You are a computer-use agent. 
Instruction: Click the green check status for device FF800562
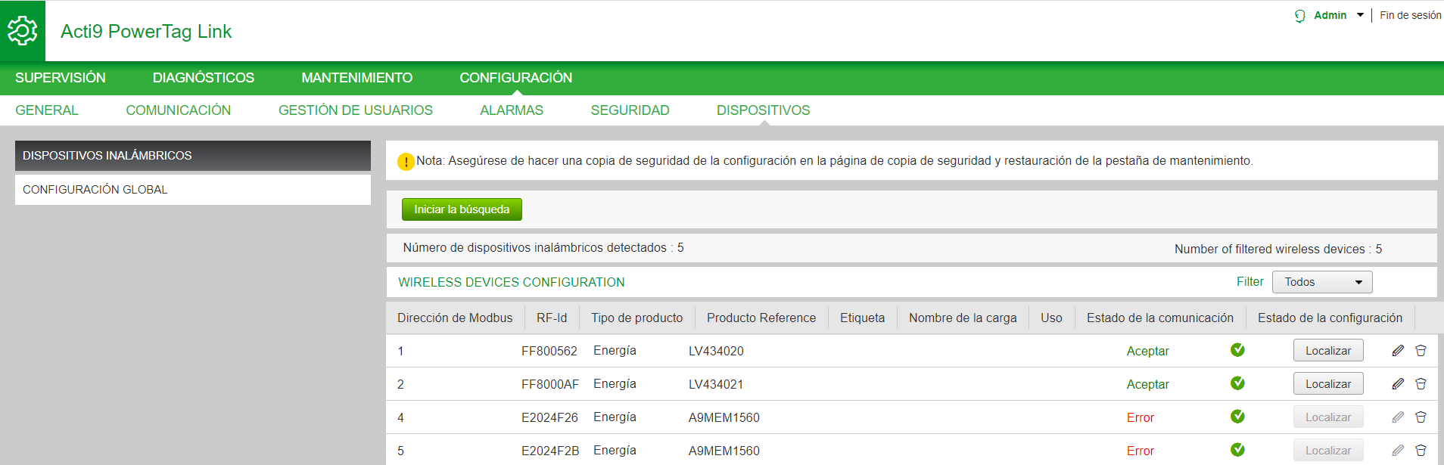(1237, 350)
